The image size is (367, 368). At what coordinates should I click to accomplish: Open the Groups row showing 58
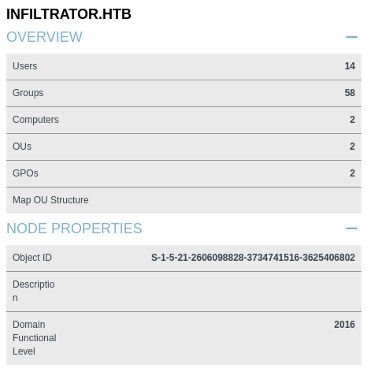click(183, 93)
